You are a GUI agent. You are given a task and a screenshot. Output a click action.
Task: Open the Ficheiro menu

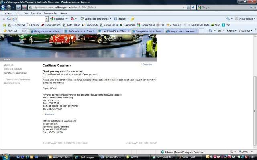[8, 13]
